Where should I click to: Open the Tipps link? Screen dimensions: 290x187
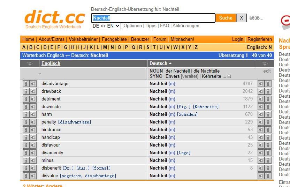pos(151,26)
